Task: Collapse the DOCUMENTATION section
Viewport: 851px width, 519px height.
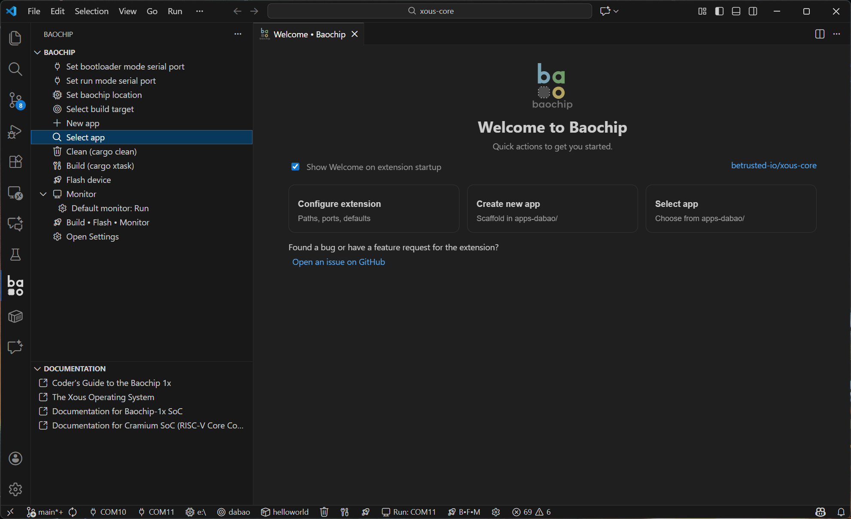Action: point(37,369)
